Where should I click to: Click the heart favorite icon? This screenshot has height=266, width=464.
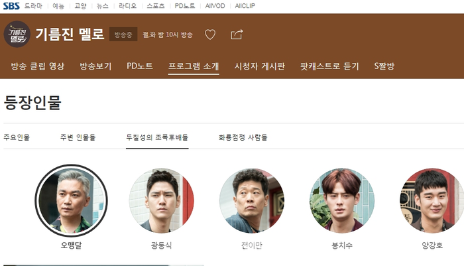[210, 34]
